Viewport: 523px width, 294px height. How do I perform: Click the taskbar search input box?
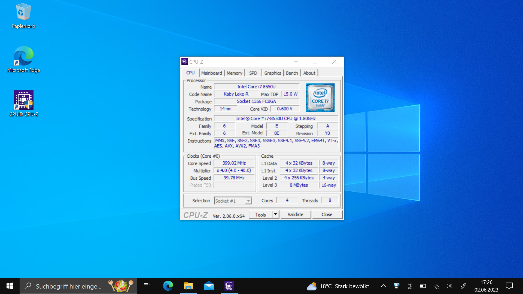tap(68, 286)
